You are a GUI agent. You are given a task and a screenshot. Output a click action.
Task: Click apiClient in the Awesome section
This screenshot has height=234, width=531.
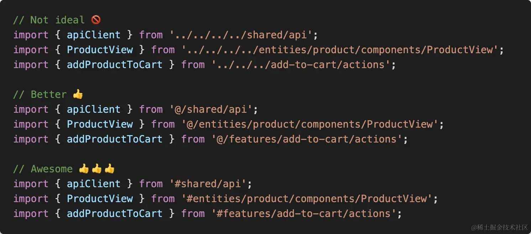coord(94,184)
